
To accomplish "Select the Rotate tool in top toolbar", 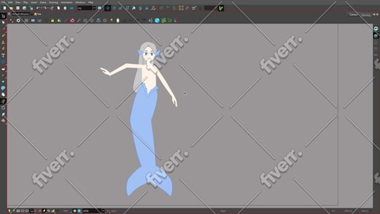I will pyautogui.click(x=114, y=8).
